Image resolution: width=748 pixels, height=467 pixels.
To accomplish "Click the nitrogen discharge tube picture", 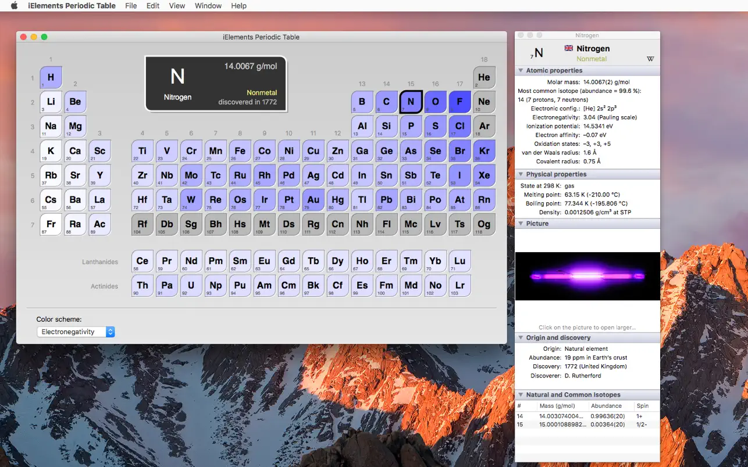I will tap(587, 276).
